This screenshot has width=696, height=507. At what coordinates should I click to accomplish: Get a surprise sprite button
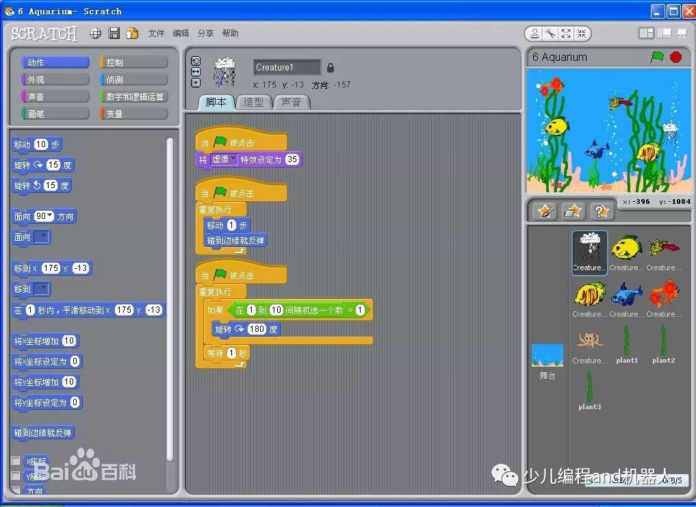coord(601,211)
